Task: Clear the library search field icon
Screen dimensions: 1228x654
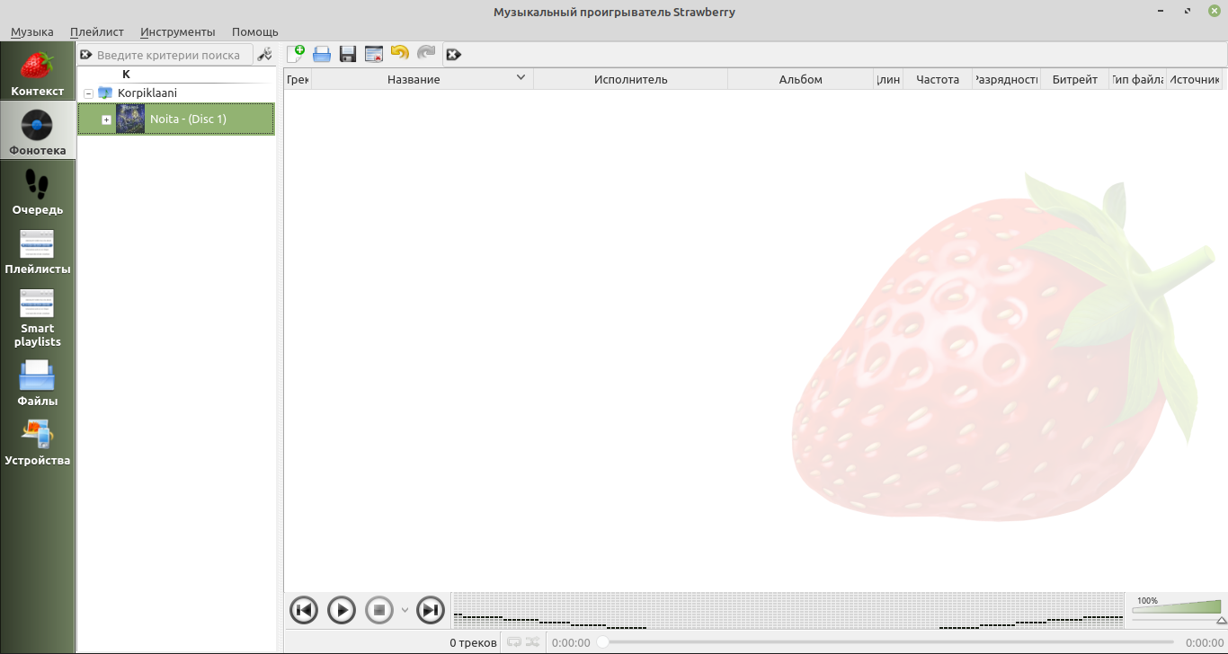Action: [86, 55]
